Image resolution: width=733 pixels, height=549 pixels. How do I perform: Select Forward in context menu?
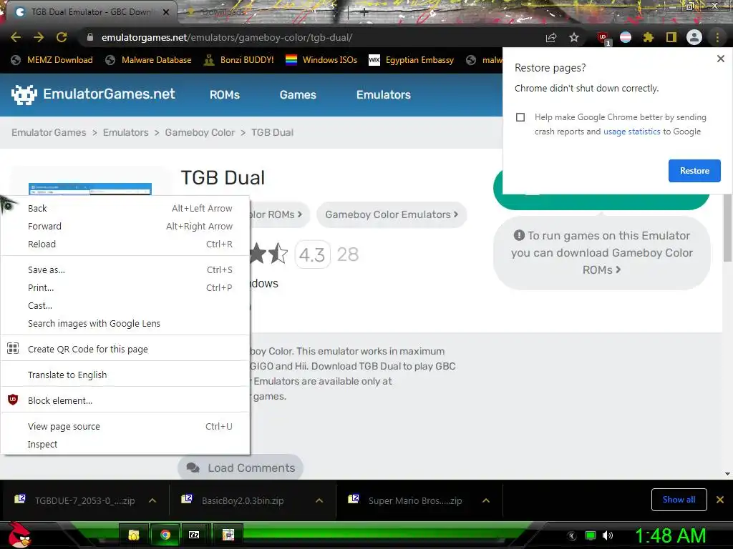pyautogui.click(x=125, y=226)
